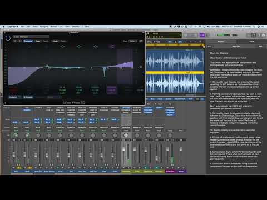Open the Edit menu

(28, 27)
